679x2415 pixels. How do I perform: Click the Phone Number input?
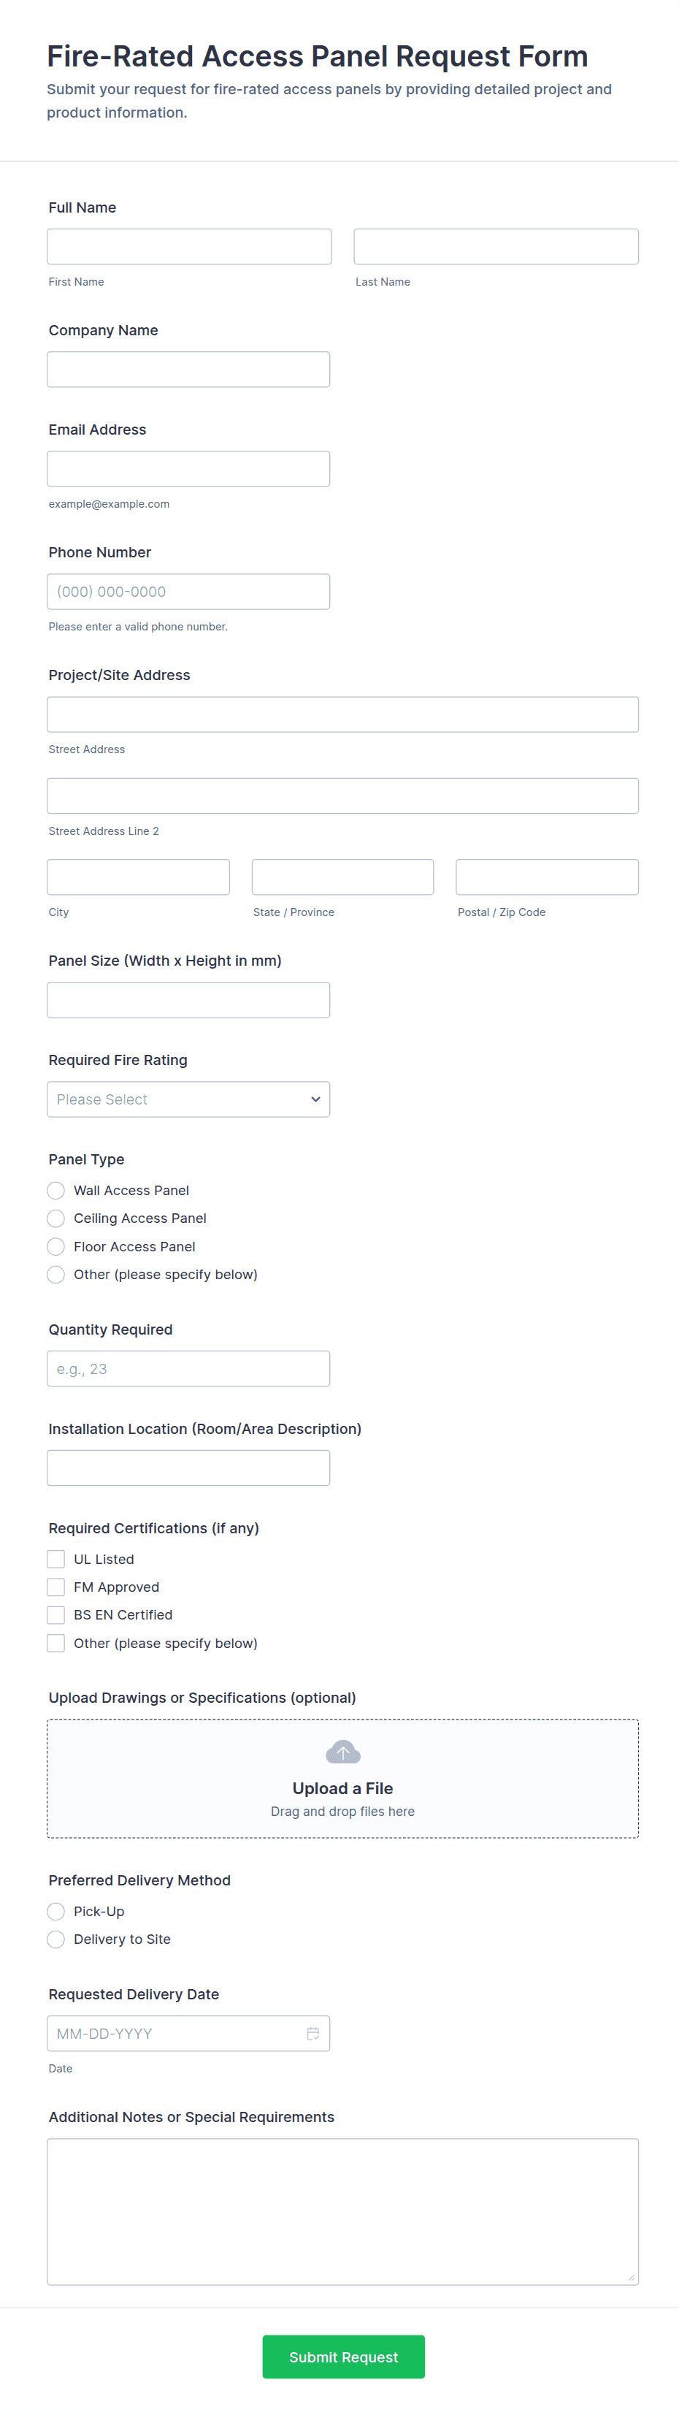tap(188, 592)
